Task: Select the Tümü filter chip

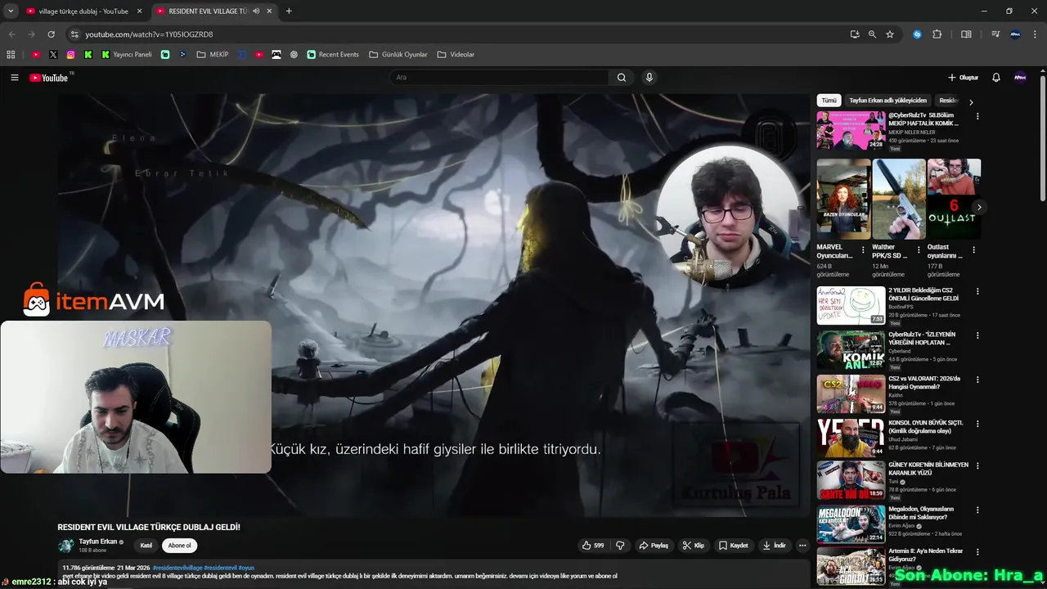Action: pyautogui.click(x=829, y=101)
